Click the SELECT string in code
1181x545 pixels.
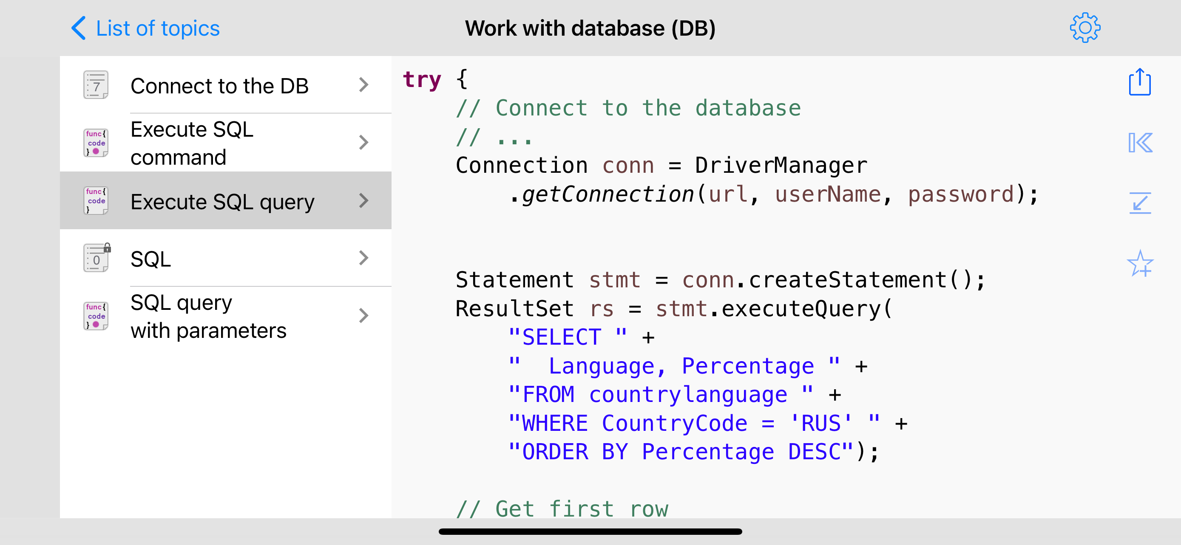point(567,337)
